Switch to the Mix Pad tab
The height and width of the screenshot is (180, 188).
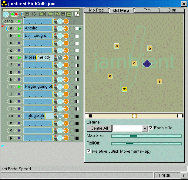pyautogui.click(x=96, y=10)
